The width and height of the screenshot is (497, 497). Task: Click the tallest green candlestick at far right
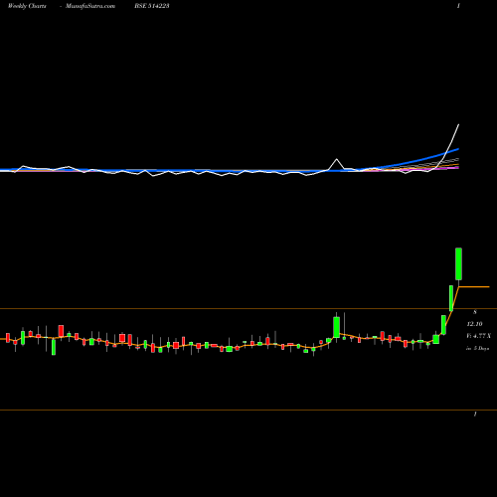(459, 263)
